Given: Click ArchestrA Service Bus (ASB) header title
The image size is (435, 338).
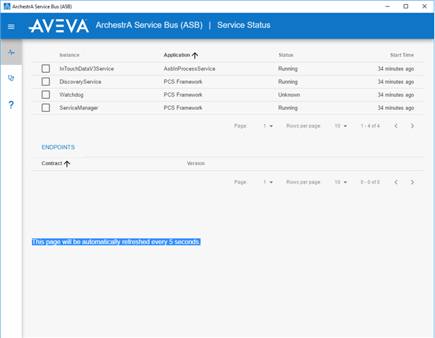Looking at the screenshot, I should 149,25.
